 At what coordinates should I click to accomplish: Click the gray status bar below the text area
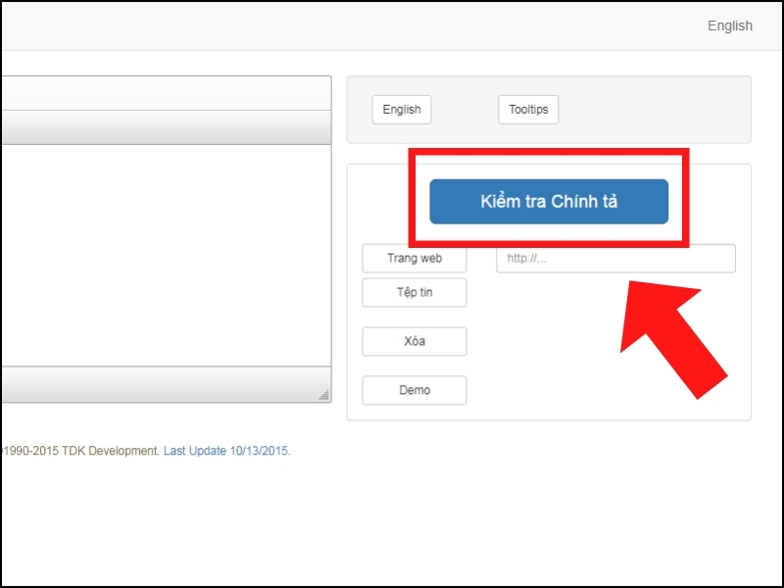166,384
